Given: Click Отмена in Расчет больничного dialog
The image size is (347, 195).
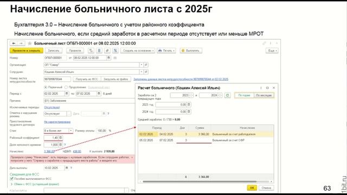Looking at the screenshot, I should (x=266, y=188).
